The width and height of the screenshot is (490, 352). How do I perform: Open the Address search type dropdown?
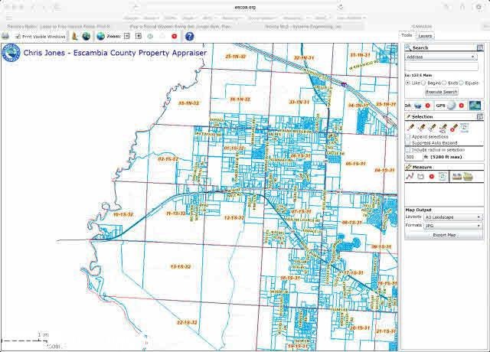pyautogui.click(x=441, y=57)
